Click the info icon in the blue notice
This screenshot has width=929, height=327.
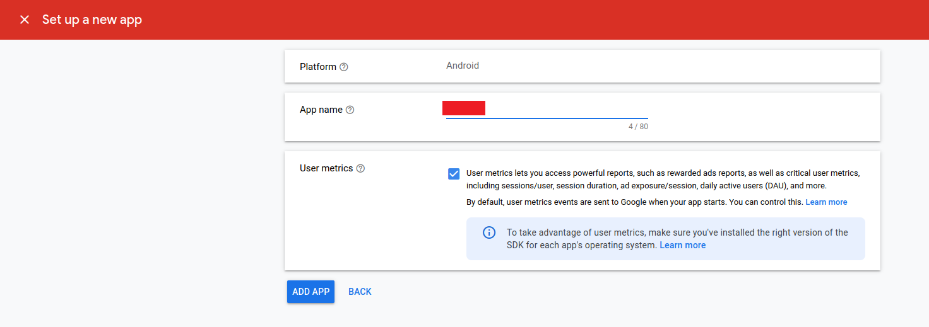489,232
